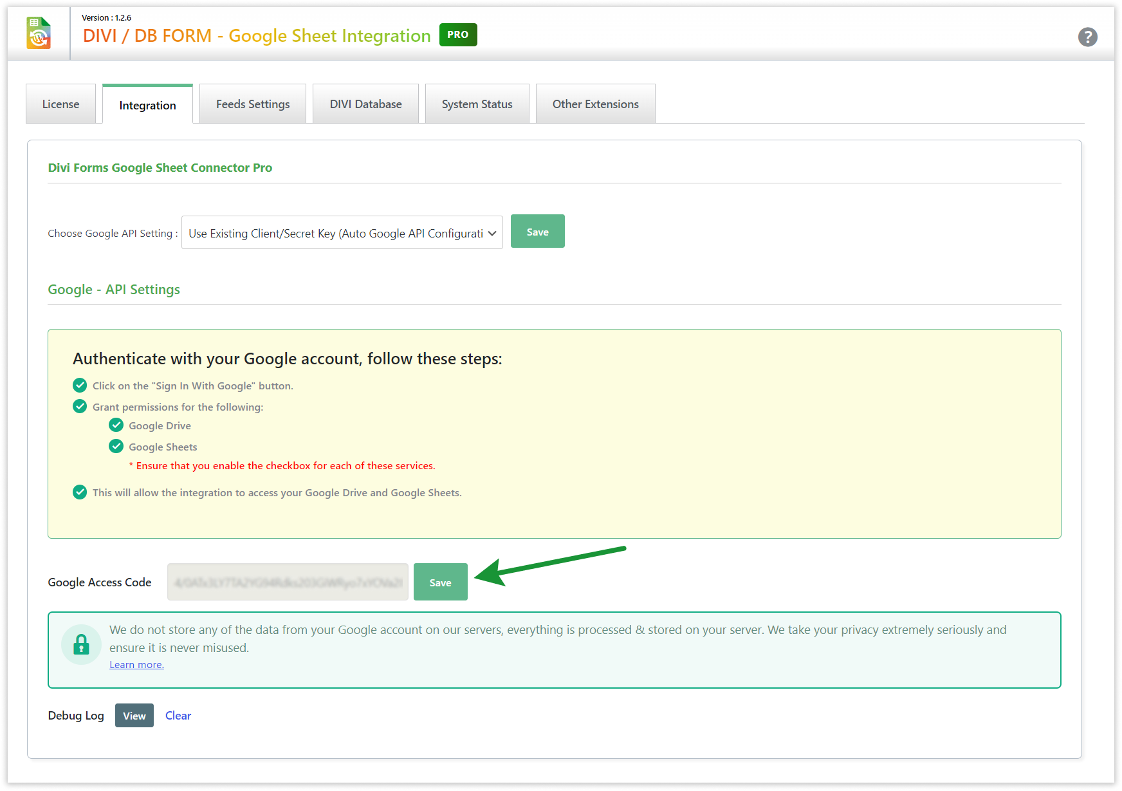Open the Feeds Settings tab
1122x791 pixels.
[253, 104]
